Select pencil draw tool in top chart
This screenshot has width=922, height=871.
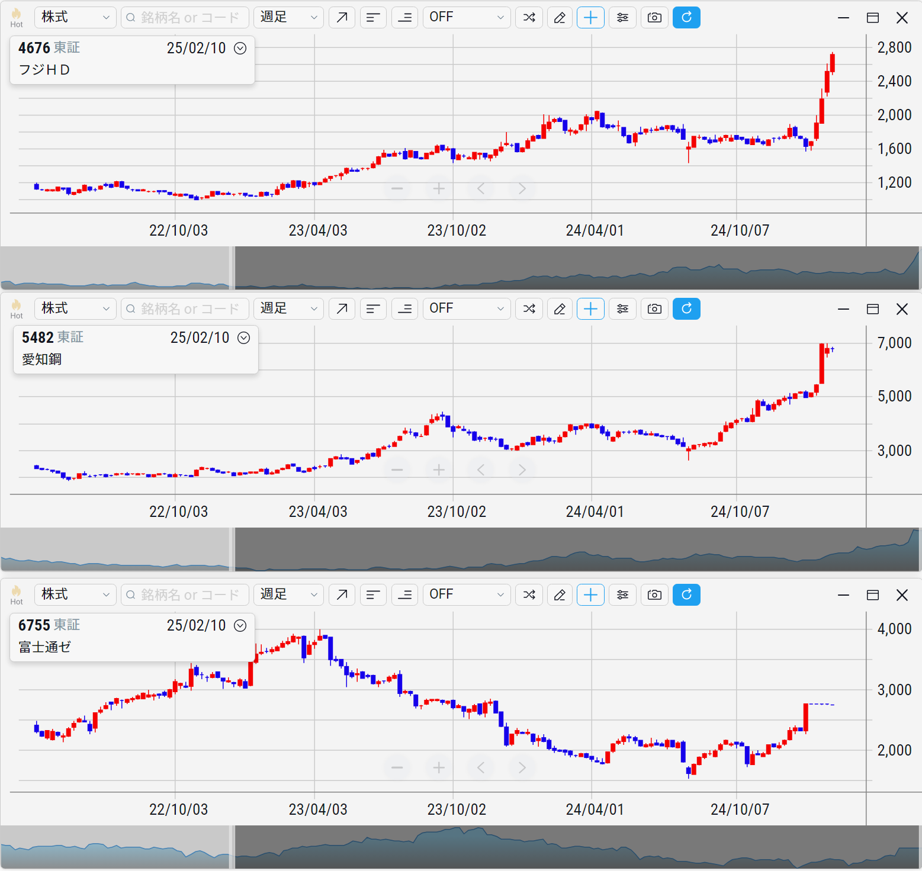pyautogui.click(x=560, y=17)
